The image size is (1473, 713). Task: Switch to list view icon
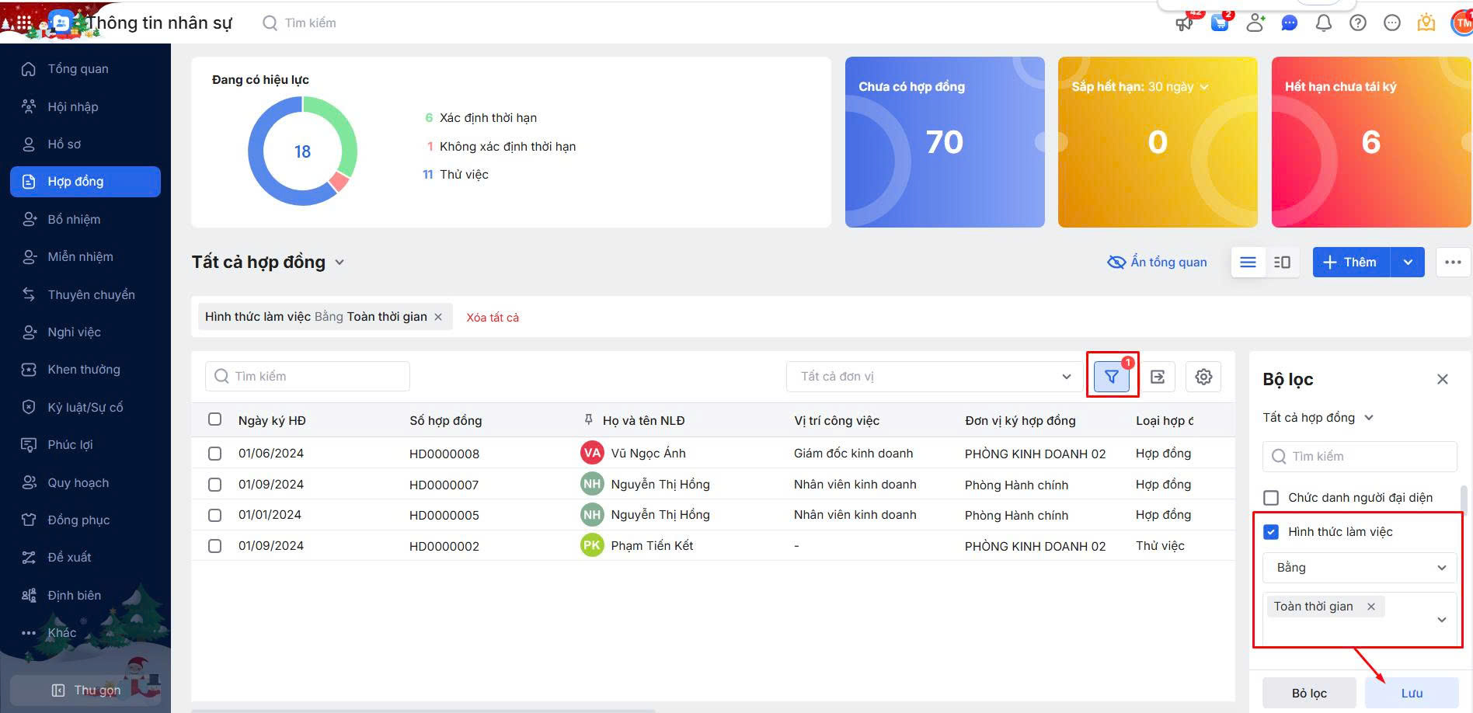[x=1248, y=263]
